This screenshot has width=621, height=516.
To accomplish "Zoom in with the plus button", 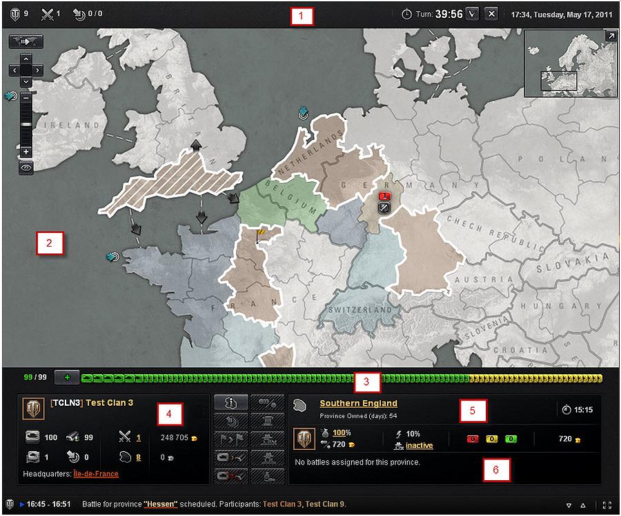I will [x=26, y=152].
